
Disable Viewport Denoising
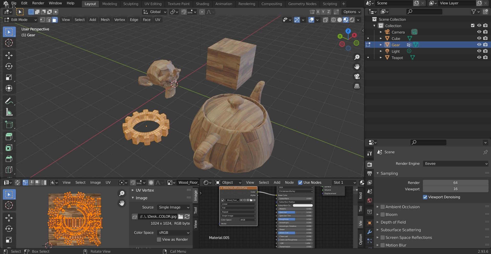click(x=425, y=197)
